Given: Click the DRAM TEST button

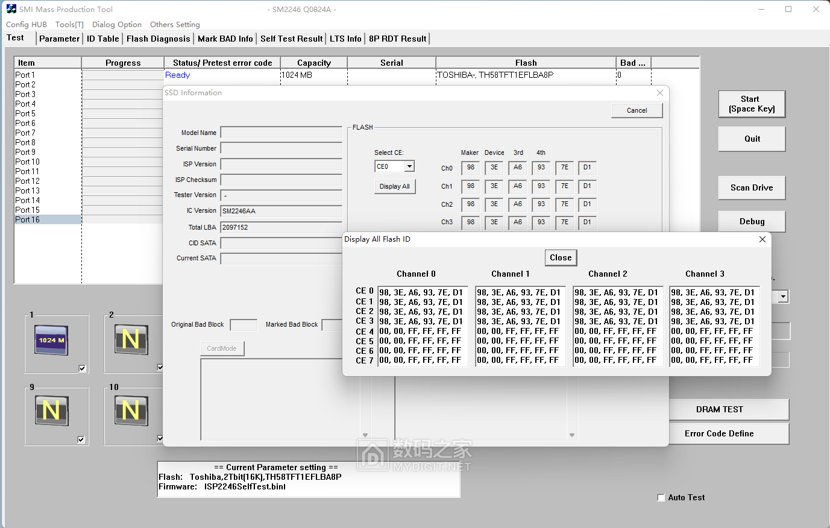Looking at the screenshot, I should click(x=729, y=409).
